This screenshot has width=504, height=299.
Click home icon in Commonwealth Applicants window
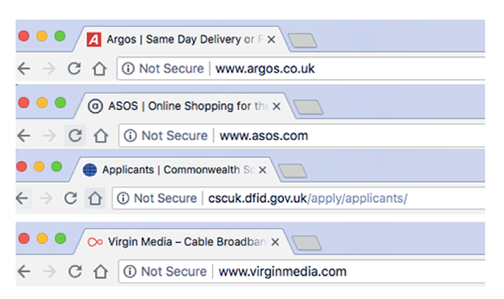(95, 198)
